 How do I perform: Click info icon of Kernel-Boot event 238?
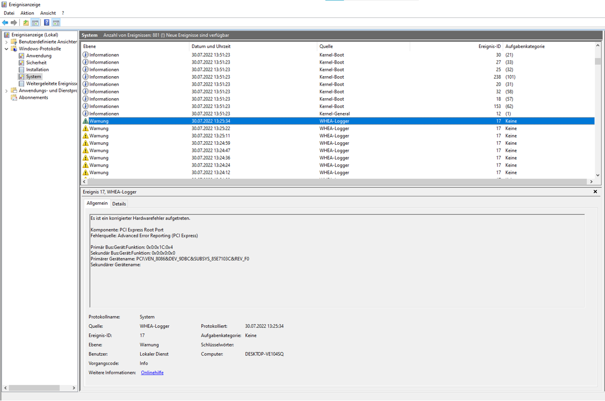86,77
